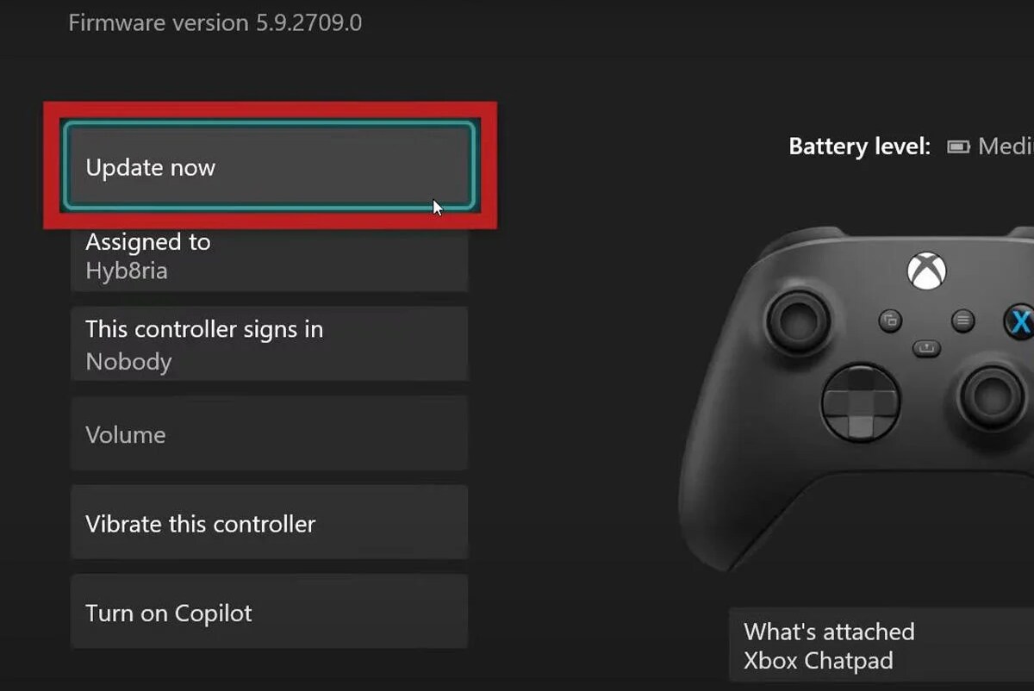Open the Assigned to Hyb8ria option
The image size is (1034, 691).
(269, 258)
